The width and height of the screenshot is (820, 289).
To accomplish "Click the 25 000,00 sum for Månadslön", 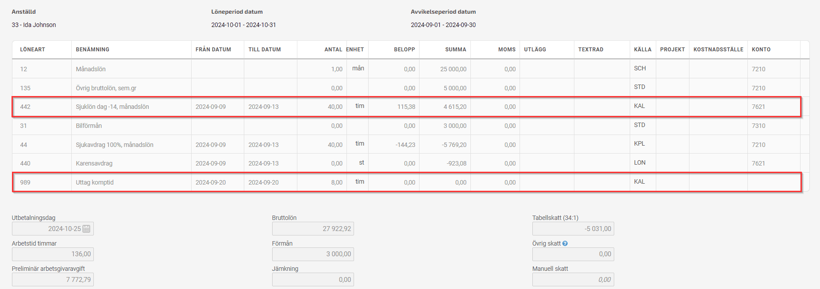I will pos(453,69).
